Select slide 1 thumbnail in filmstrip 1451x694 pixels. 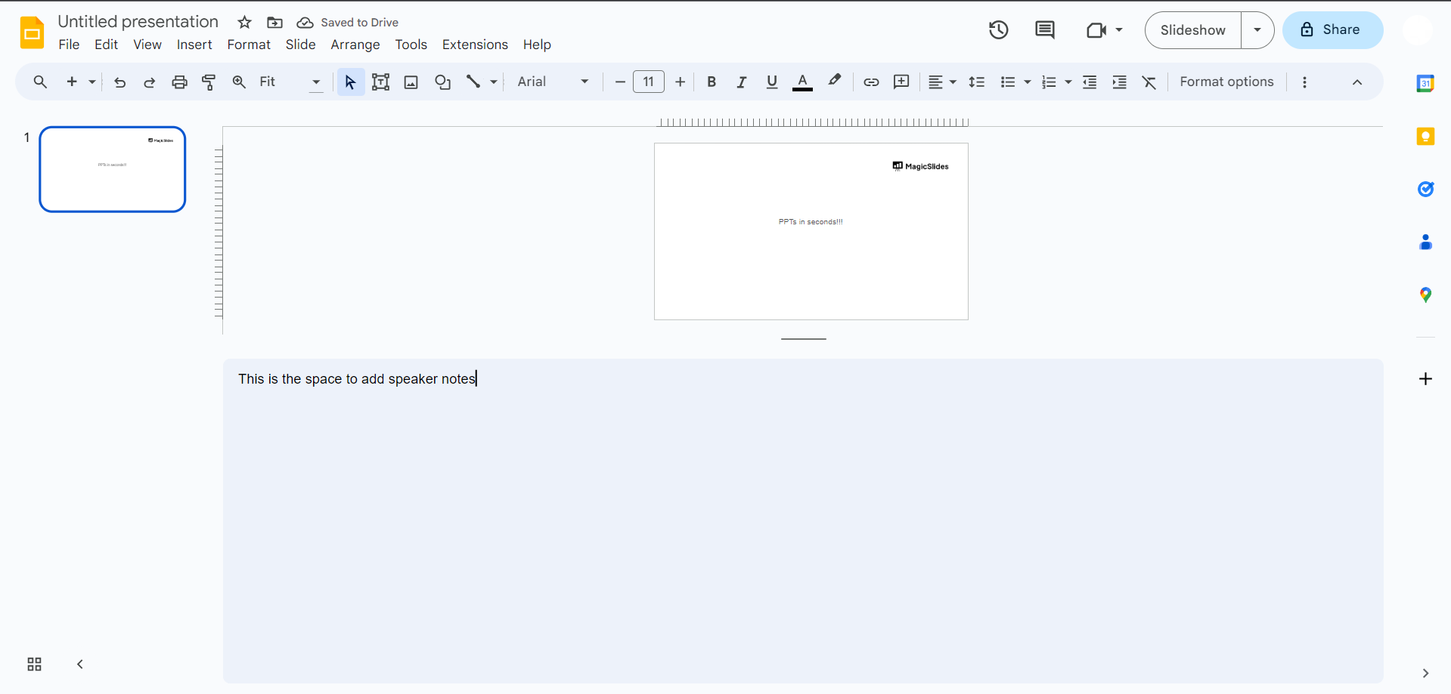click(x=113, y=169)
